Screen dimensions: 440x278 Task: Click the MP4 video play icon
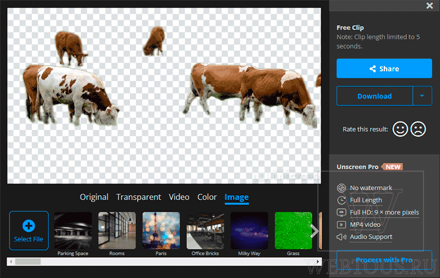[x=341, y=225]
